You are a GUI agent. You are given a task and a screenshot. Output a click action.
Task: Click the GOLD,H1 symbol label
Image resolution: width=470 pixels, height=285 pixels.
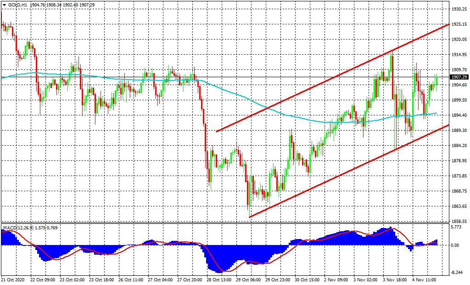pyautogui.click(x=18, y=5)
